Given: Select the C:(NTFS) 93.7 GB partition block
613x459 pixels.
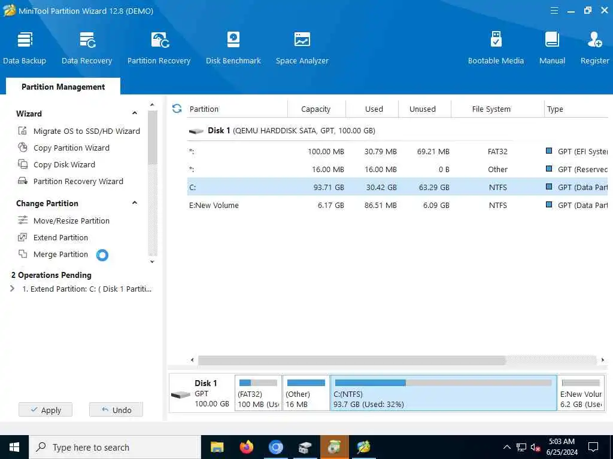Looking at the screenshot, I should click(x=444, y=393).
